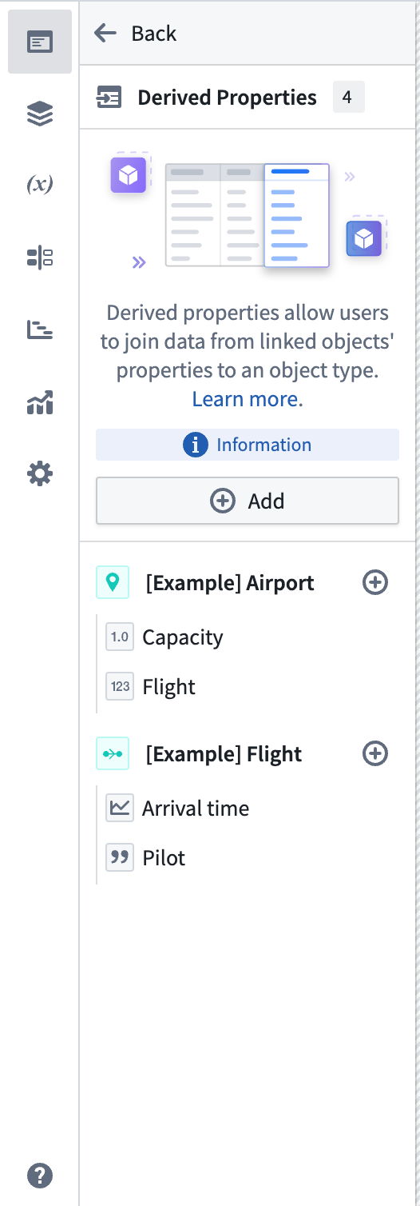The width and height of the screenshot is (420, 1206).
Task: Click the [Example] Flight object type header
Action: tap(224, 754)
